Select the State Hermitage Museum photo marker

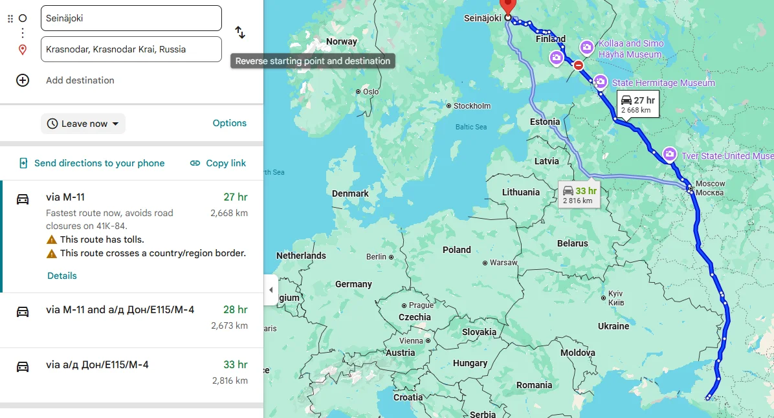pos(601,82)
